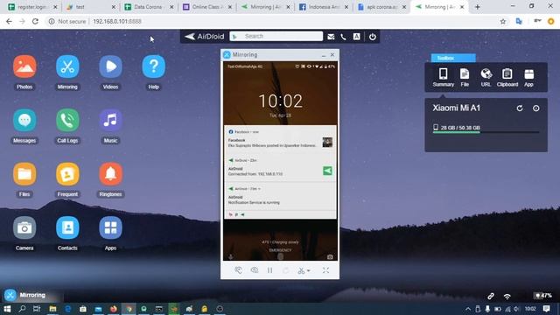Open the Frequent contacts icon
This screenshot has width=560, height=315.
coord(67,174)
